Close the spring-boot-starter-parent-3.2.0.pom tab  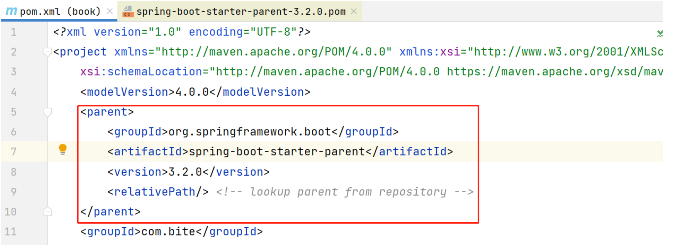pyautogui.click(x=354, y=12)
